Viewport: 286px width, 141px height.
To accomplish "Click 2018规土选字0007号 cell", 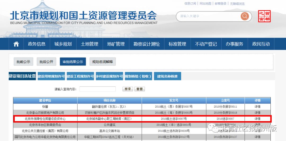I will [x=174, y=119].
